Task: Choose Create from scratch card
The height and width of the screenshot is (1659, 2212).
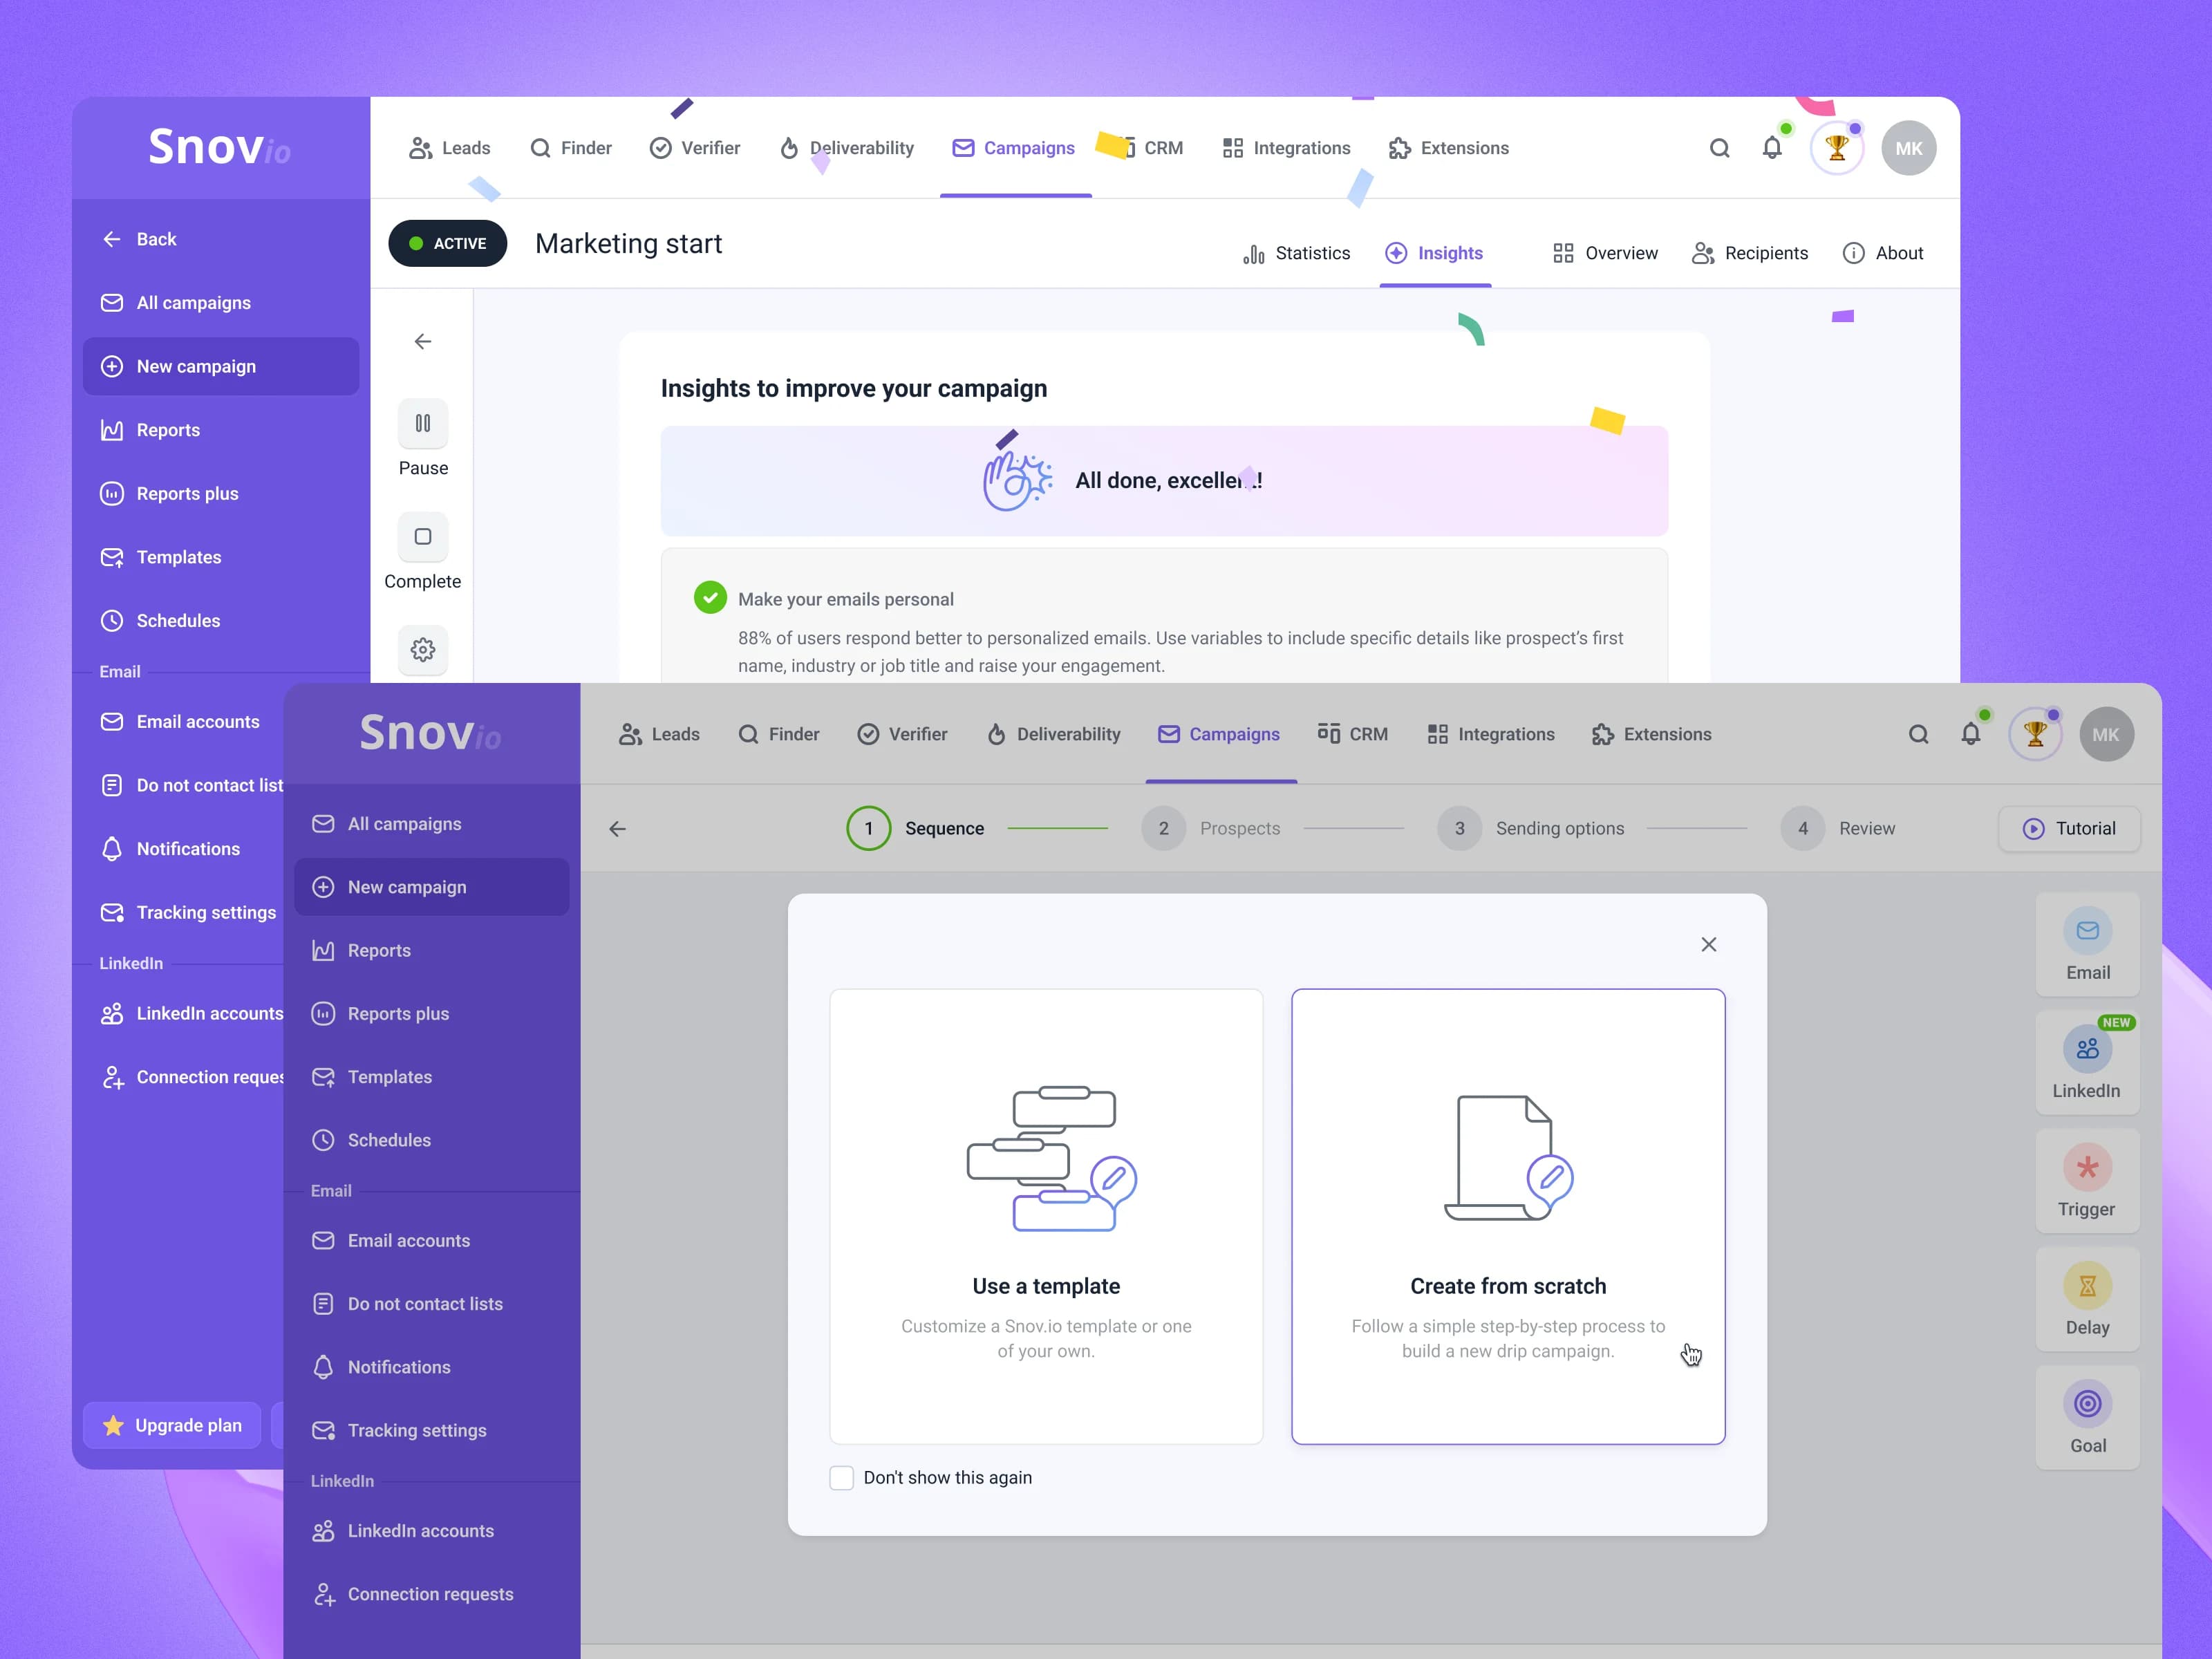Action: [1508, 1216]
